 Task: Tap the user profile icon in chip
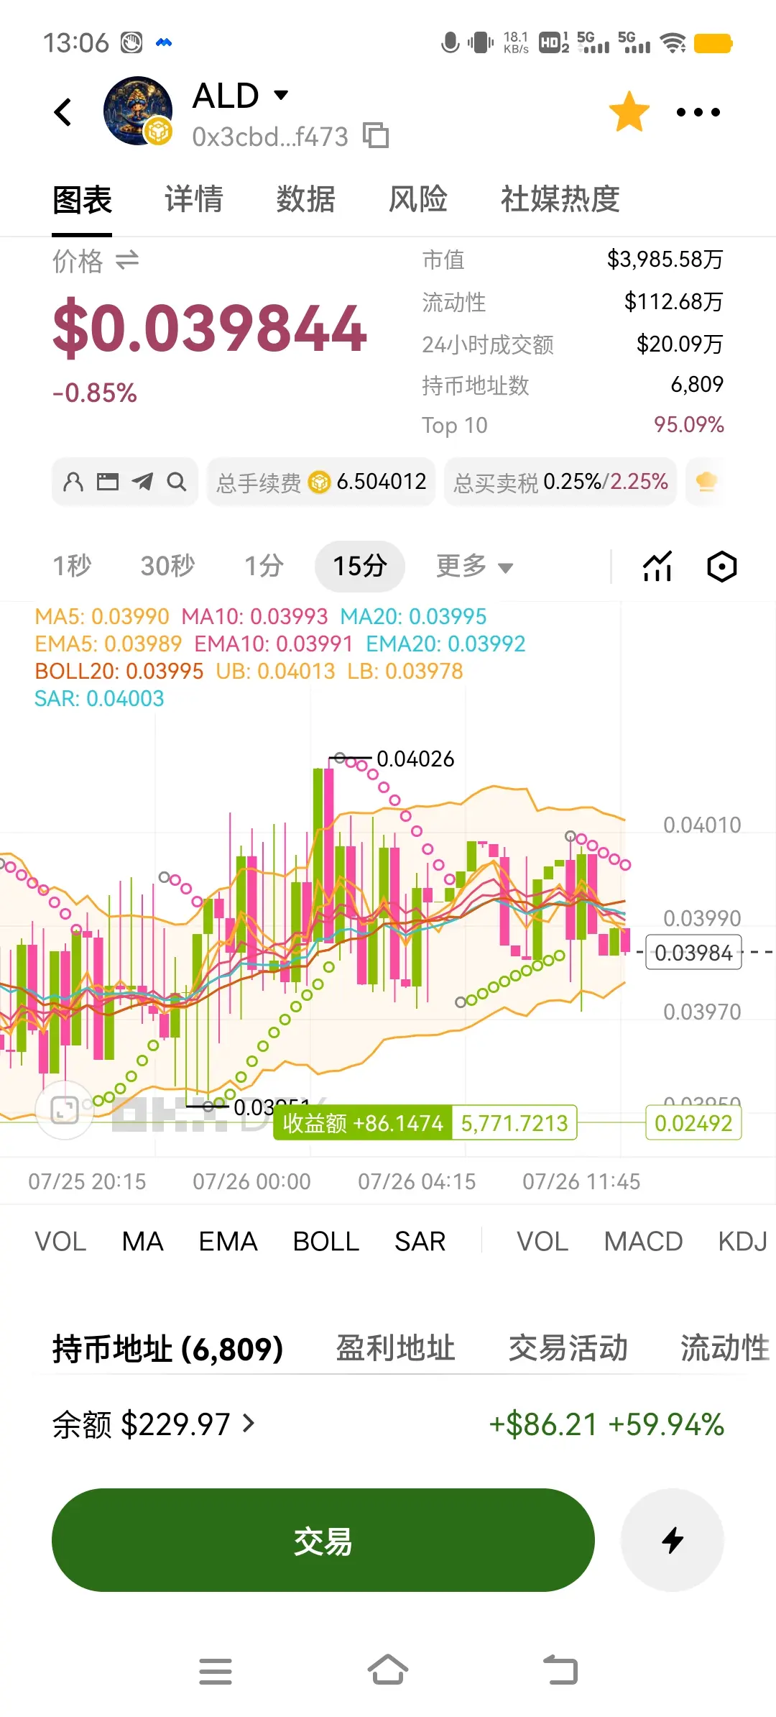coord(73,482)
